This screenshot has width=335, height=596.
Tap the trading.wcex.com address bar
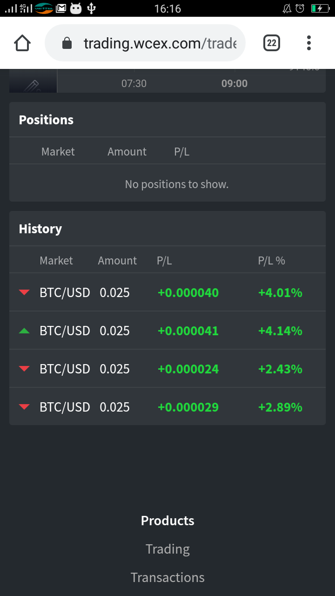click(159, 43)
